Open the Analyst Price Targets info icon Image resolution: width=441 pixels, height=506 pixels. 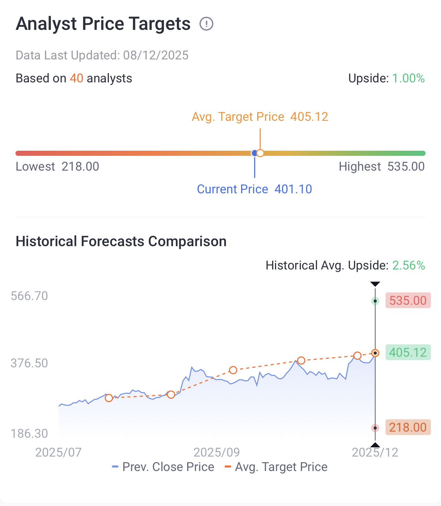[206, 24]
